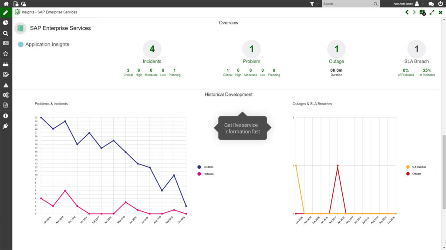This screenshot has width=446, height=250.
Task: Open the settings gears icon in the sidebar
Action: click(6, 95)
